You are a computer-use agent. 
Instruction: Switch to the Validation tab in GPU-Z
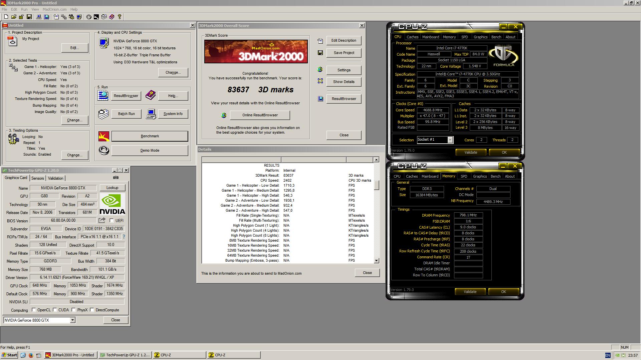55,178
